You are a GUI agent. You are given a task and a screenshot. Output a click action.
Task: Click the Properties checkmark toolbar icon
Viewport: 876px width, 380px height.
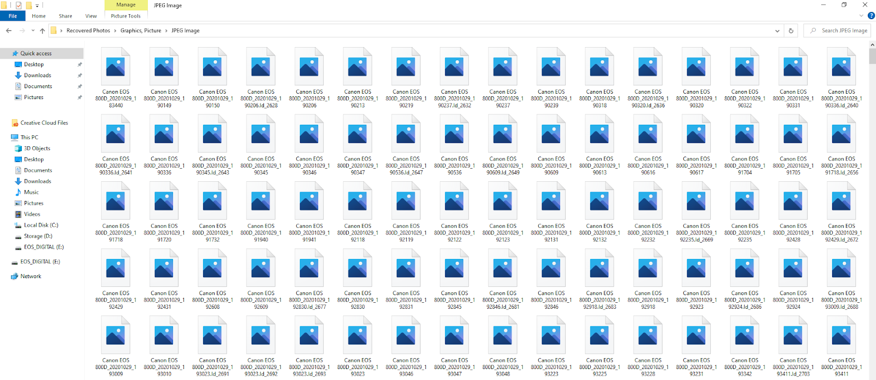tap(19, 5)
